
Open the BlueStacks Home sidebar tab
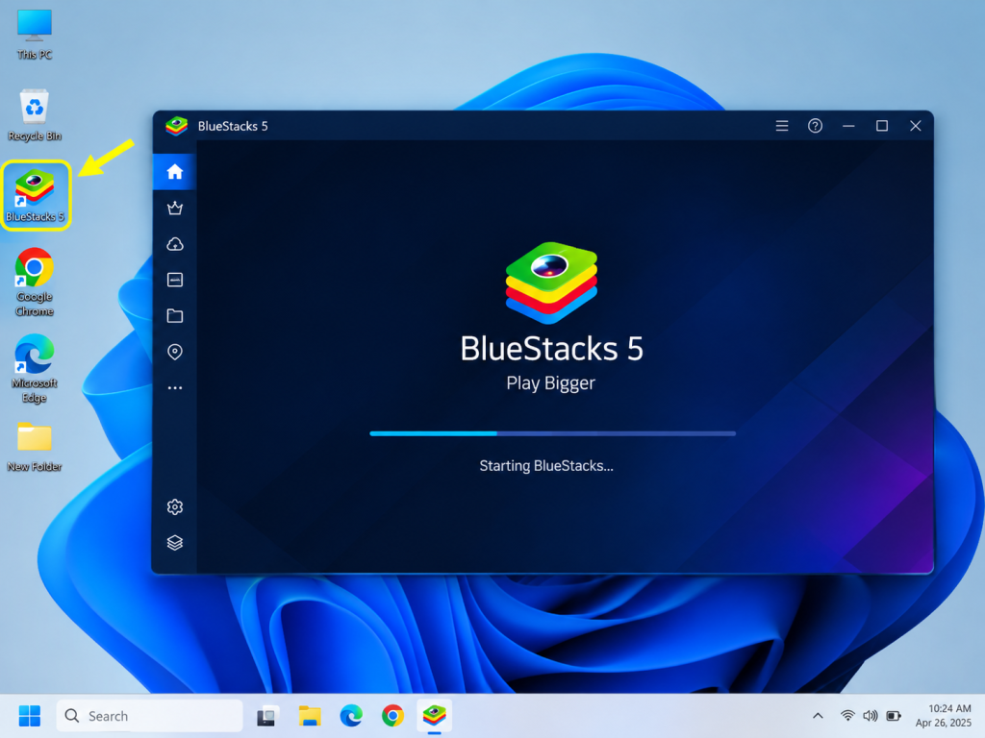(175, 171)
